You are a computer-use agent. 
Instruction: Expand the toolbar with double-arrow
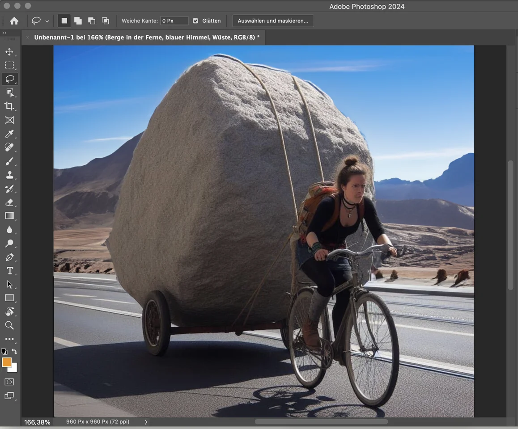[4, 33]
